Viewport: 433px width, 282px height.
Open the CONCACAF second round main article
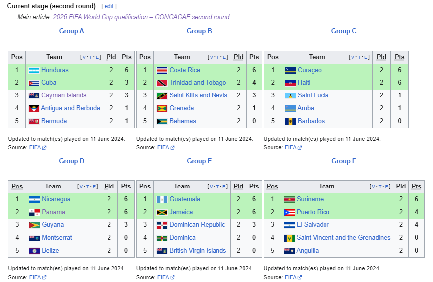click(141, 17)
